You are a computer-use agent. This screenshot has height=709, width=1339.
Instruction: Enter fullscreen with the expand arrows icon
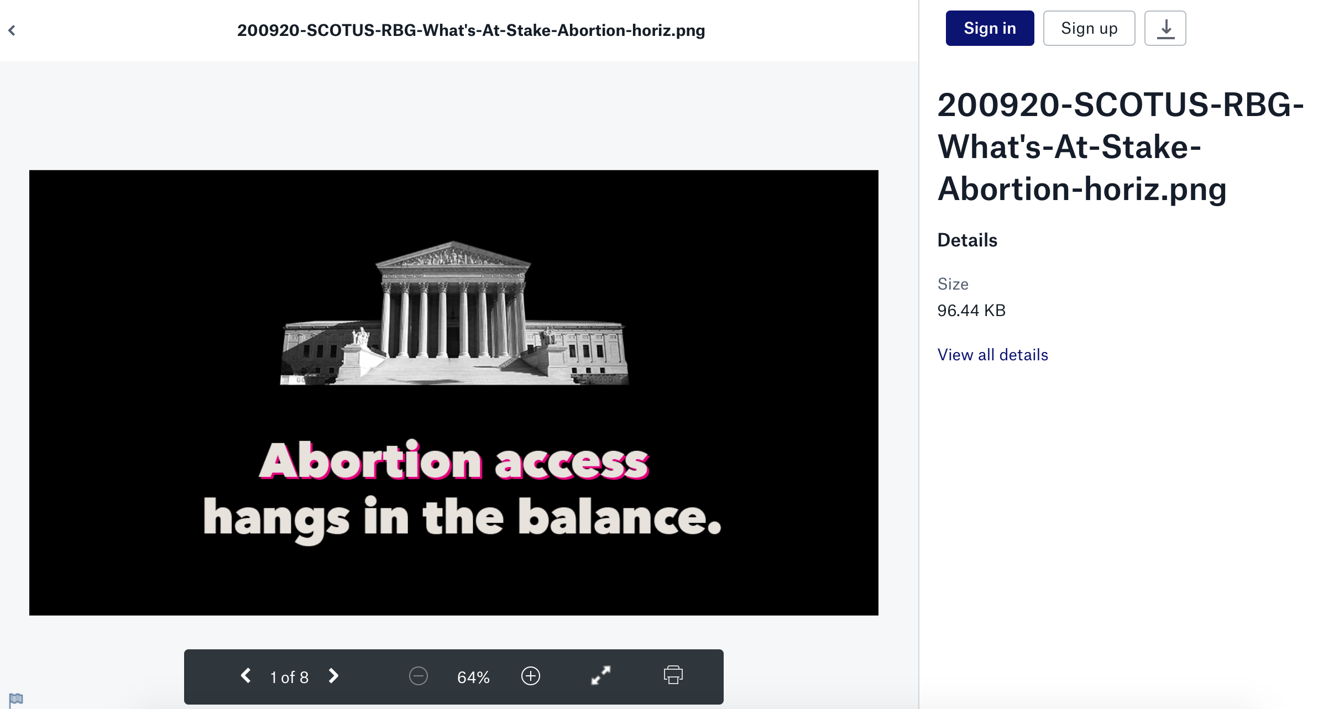pyautogui.click(x=601, y=675)
